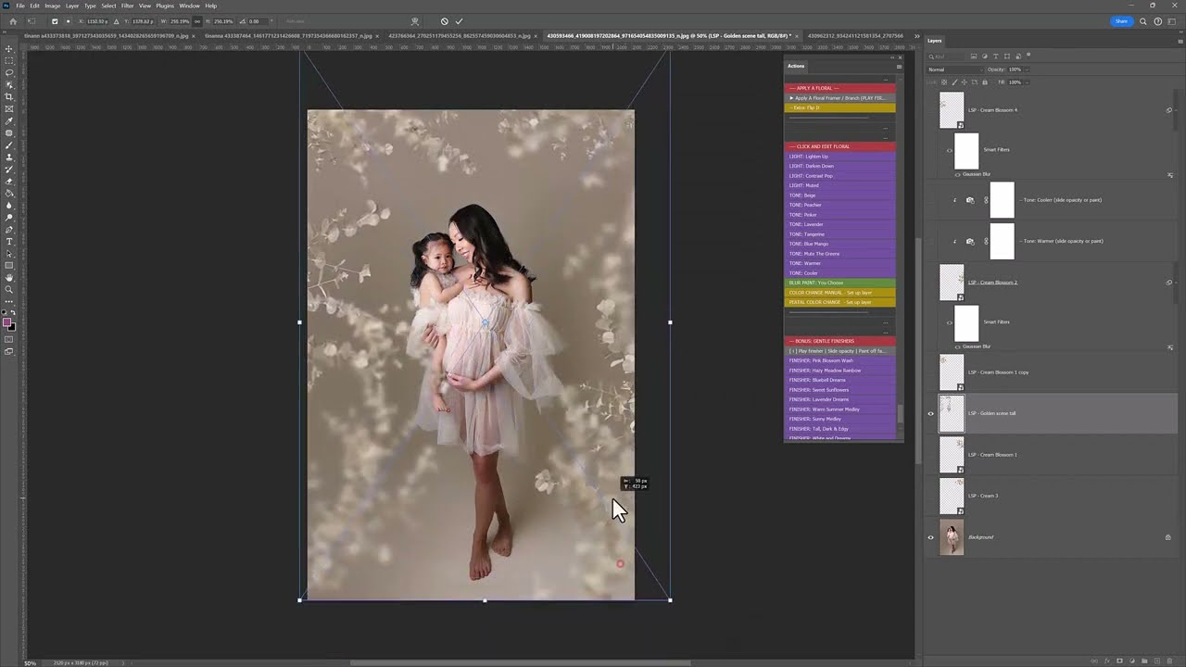
Task: Select the Zoom tool in toolbar
Action: pyautogui.click(x=9, y=290)
